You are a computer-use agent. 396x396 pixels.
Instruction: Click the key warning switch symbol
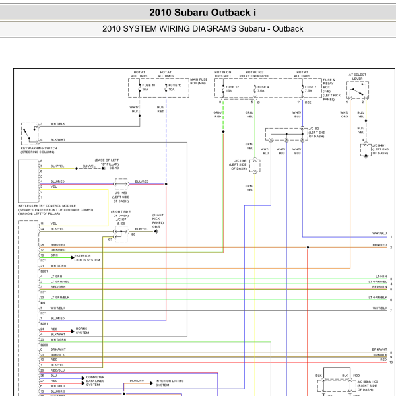point(30,134)
